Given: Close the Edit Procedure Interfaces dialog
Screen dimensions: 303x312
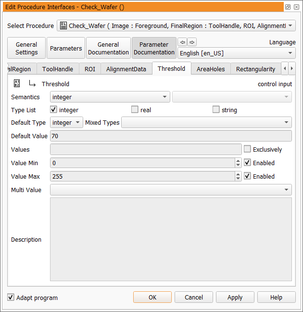Looking at the screenshot, I should tap(296, 7).
